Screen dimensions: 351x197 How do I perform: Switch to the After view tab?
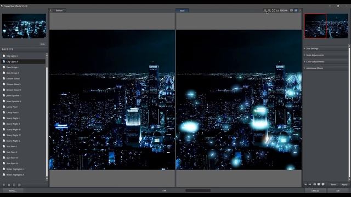coord(182,10)
